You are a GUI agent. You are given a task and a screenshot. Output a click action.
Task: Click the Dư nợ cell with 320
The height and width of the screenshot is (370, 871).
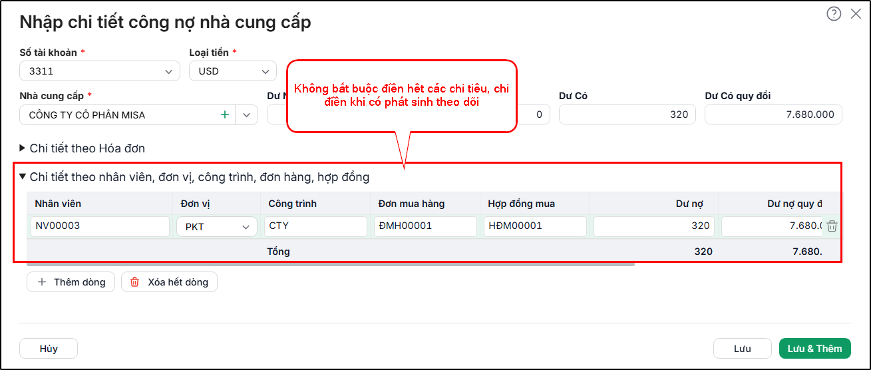coord(654,226)
